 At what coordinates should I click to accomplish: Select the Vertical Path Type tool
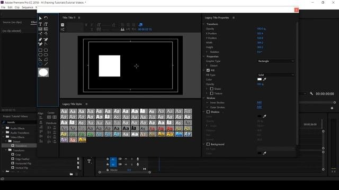coord(46,34)
